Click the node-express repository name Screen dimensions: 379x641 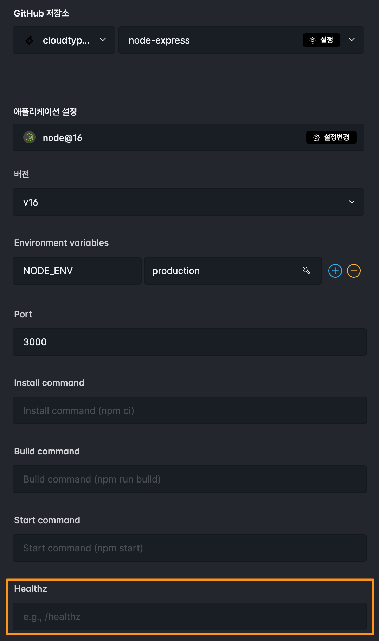[159, 40]
